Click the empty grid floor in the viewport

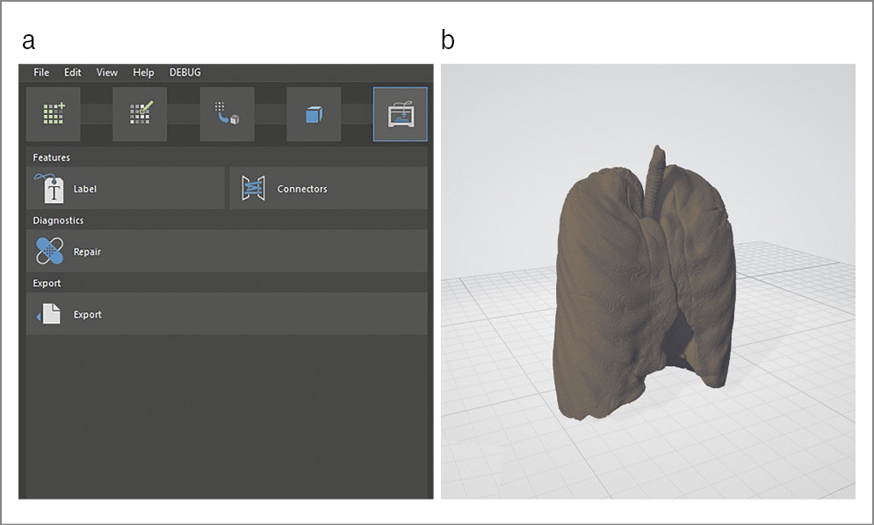[791, 439]
